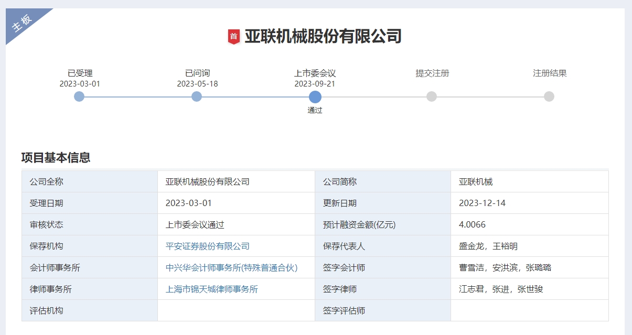Click the names 江志君，张进，张世骏
This screenshot has width=632, height=335.
coord(501,289)
